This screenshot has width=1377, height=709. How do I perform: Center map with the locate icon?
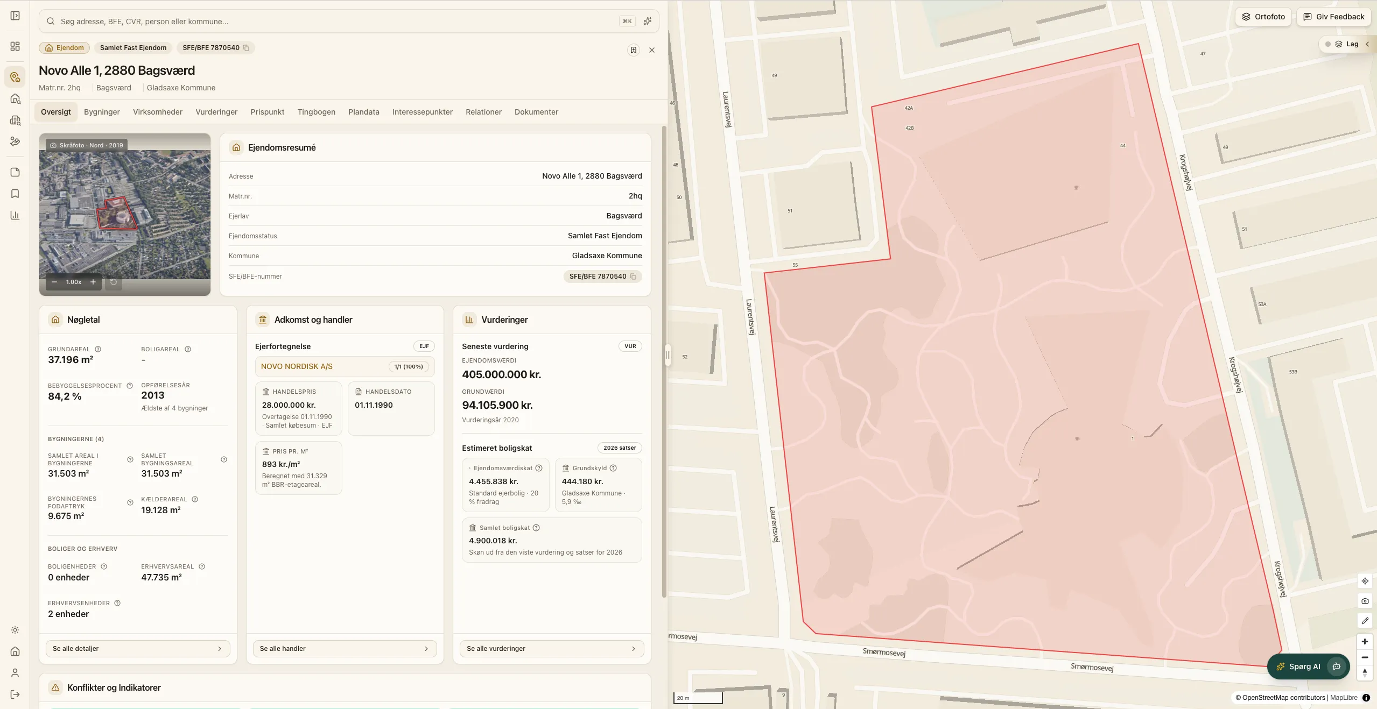click(x=1365, y=581)
